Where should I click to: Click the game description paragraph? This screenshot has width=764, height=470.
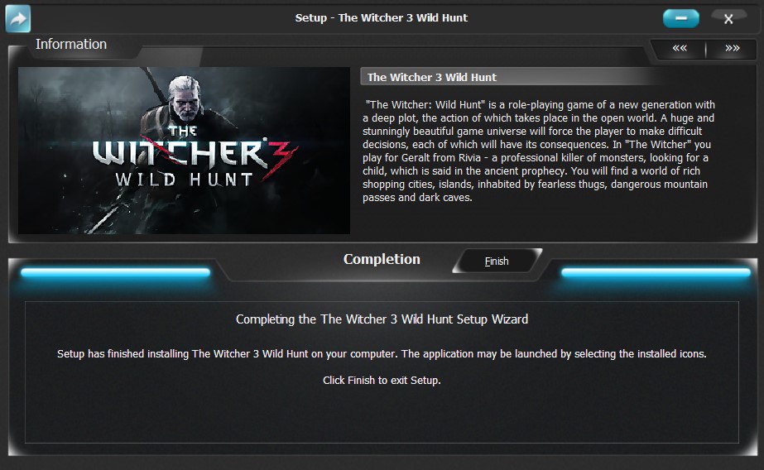pos(538,151)
